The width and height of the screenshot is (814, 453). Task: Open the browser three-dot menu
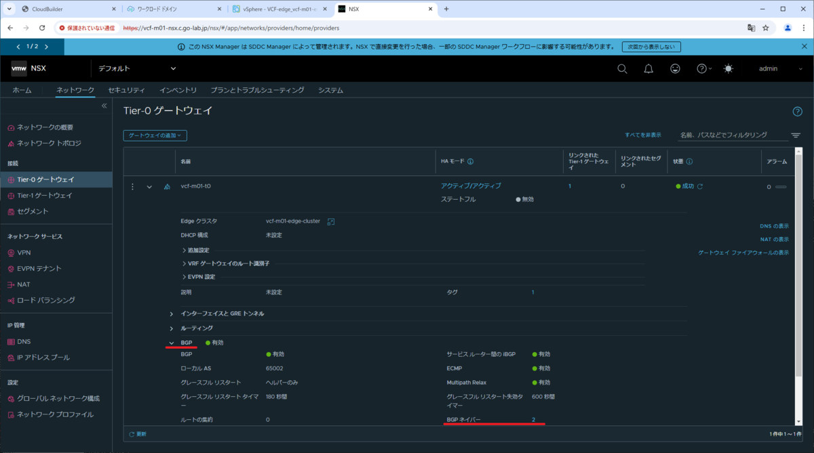[802, 28]
